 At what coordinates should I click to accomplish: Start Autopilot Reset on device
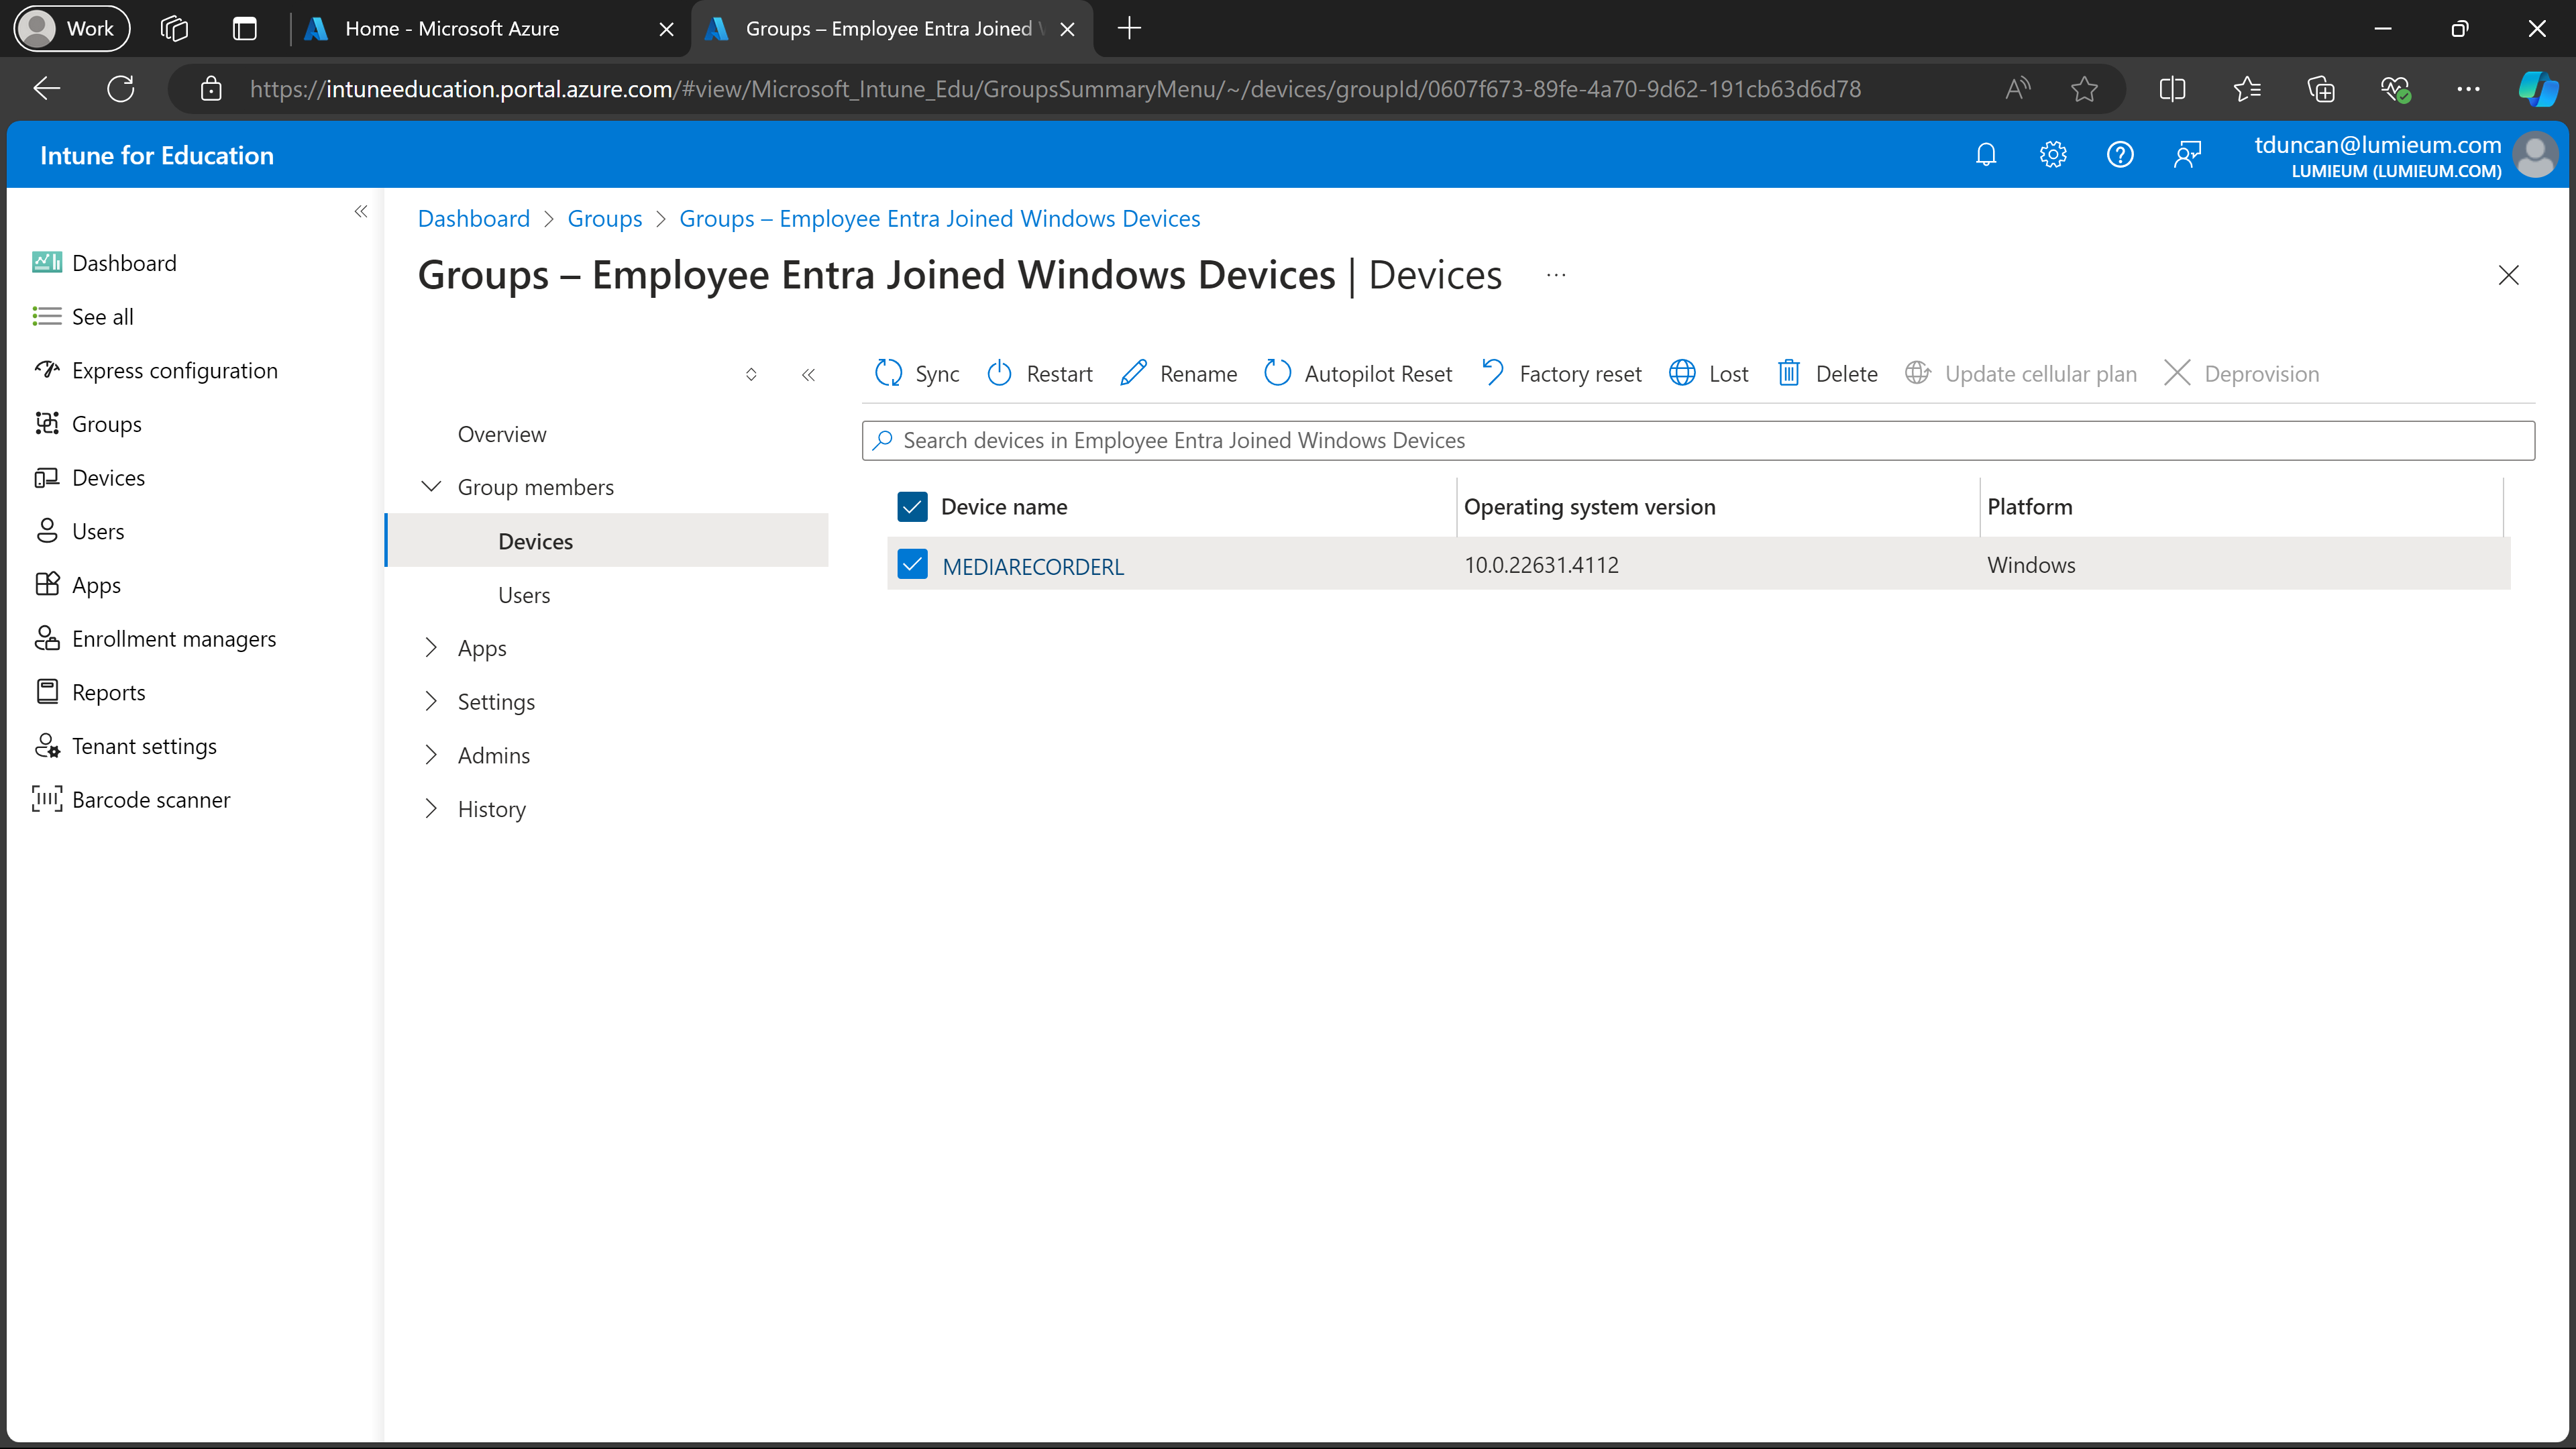1358,374
